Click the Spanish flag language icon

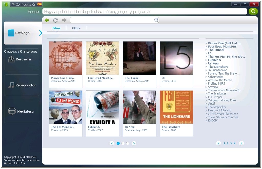[40, 4]
